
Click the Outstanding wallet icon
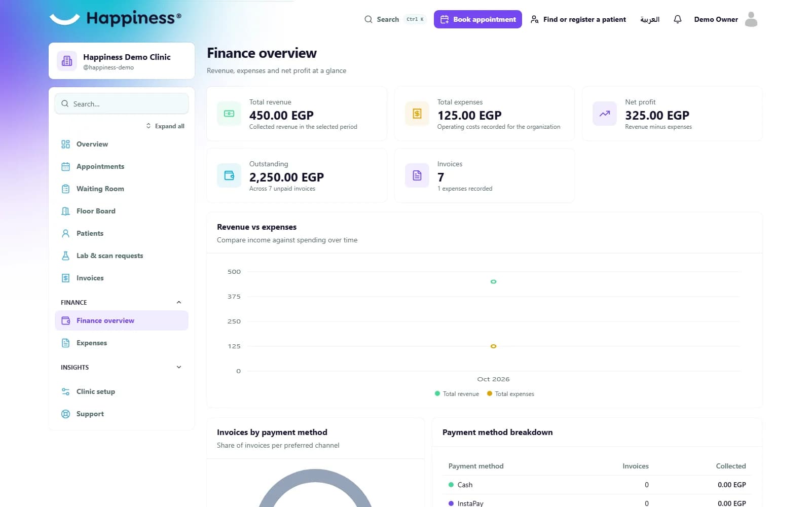click(x=229, y=175)
